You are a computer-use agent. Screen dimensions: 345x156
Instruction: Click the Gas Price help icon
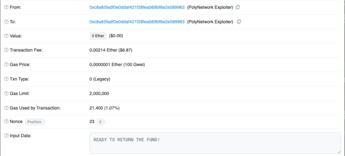[x=6, y=64]
